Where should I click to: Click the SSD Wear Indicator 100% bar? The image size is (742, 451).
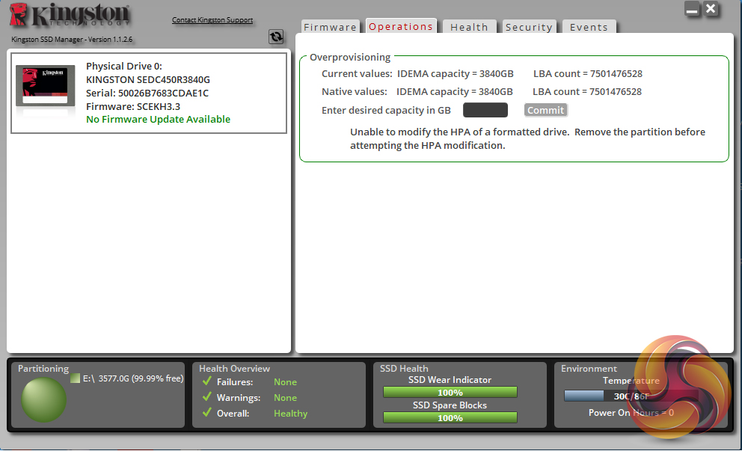tap(450, 393)
